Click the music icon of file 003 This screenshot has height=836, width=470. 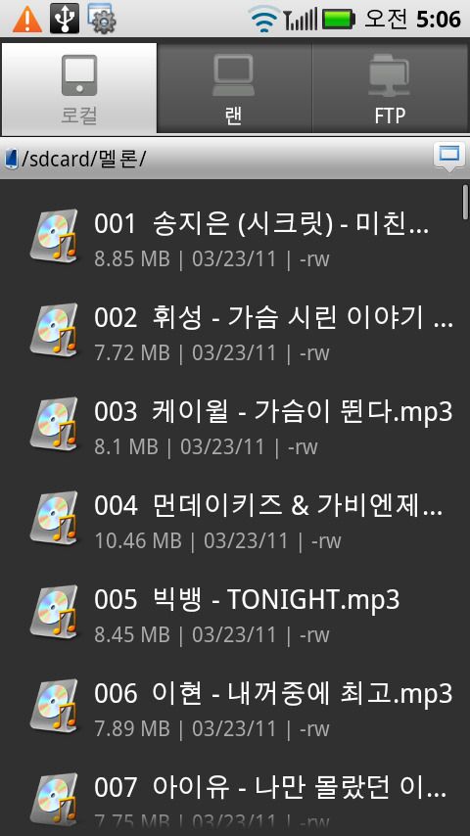point(54,423)
